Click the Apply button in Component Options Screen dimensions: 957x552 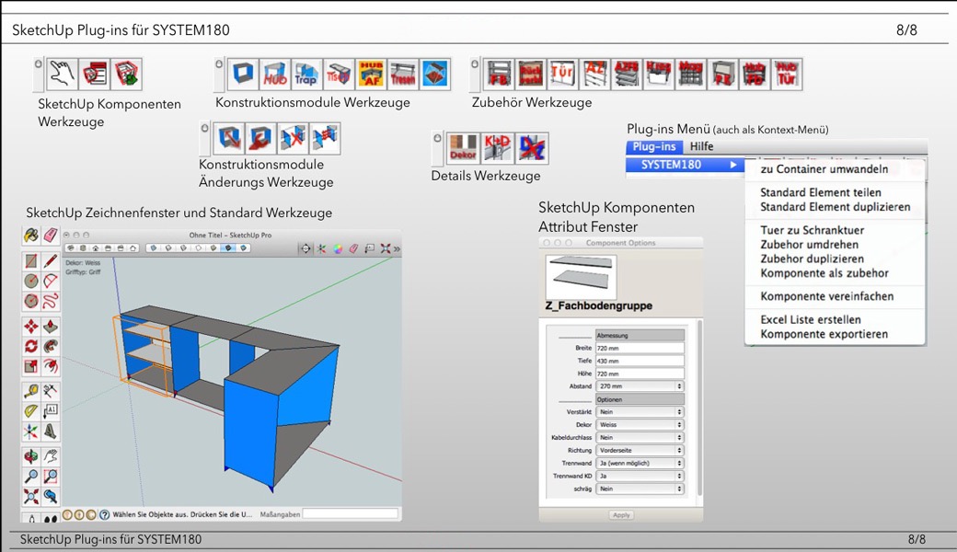(x=621, y=515)
